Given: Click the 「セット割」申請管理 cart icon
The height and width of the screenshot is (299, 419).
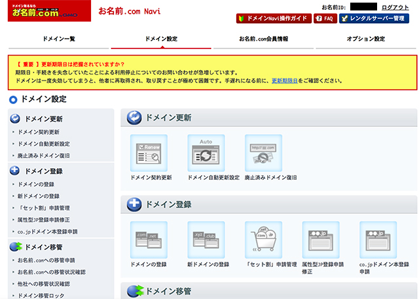Looking at the screenshot, I should (263, 239).
